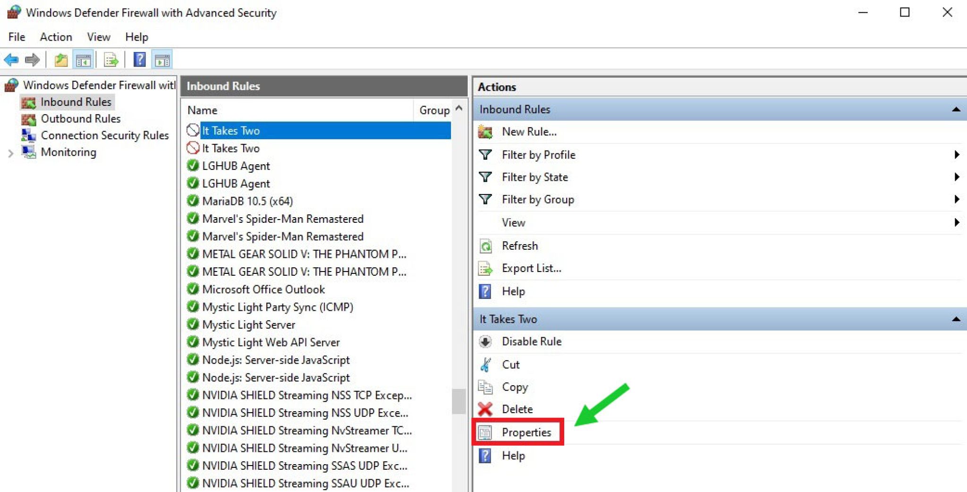The height and width of the screenshot is (492, 967).
Task: Expand the Monitoring tree node
Action: [x=10, y=152]
